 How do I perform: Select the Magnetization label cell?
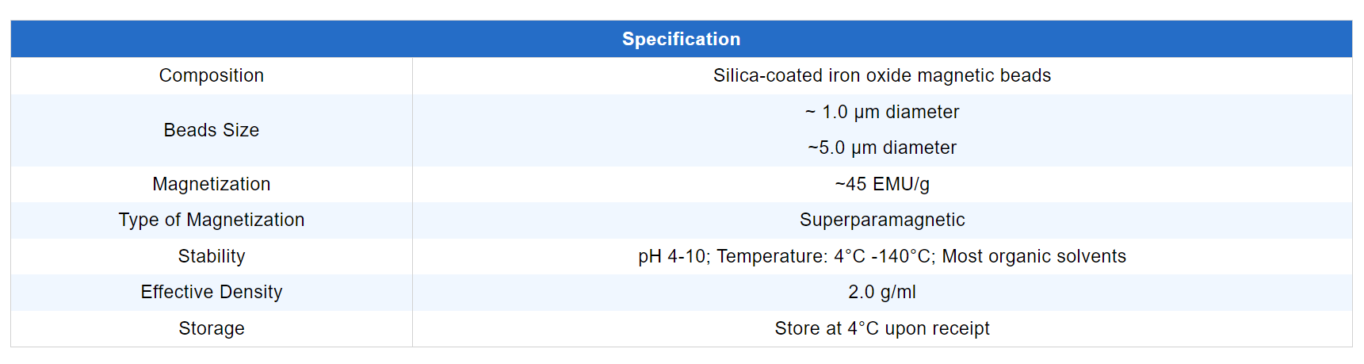tap(211, 184)
